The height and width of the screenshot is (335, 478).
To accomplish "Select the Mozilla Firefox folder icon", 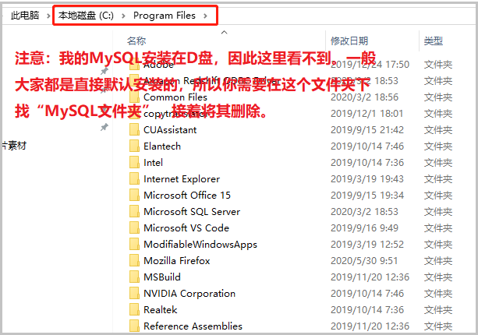I will click(134, 261).
